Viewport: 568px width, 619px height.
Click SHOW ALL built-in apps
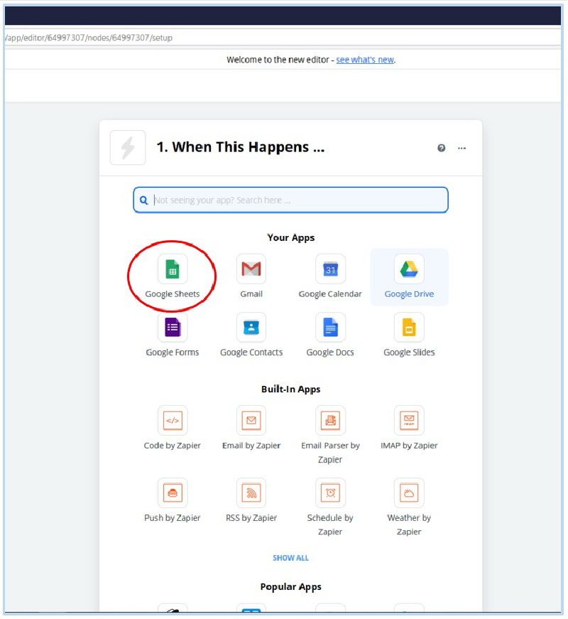(x=290, y=558)
